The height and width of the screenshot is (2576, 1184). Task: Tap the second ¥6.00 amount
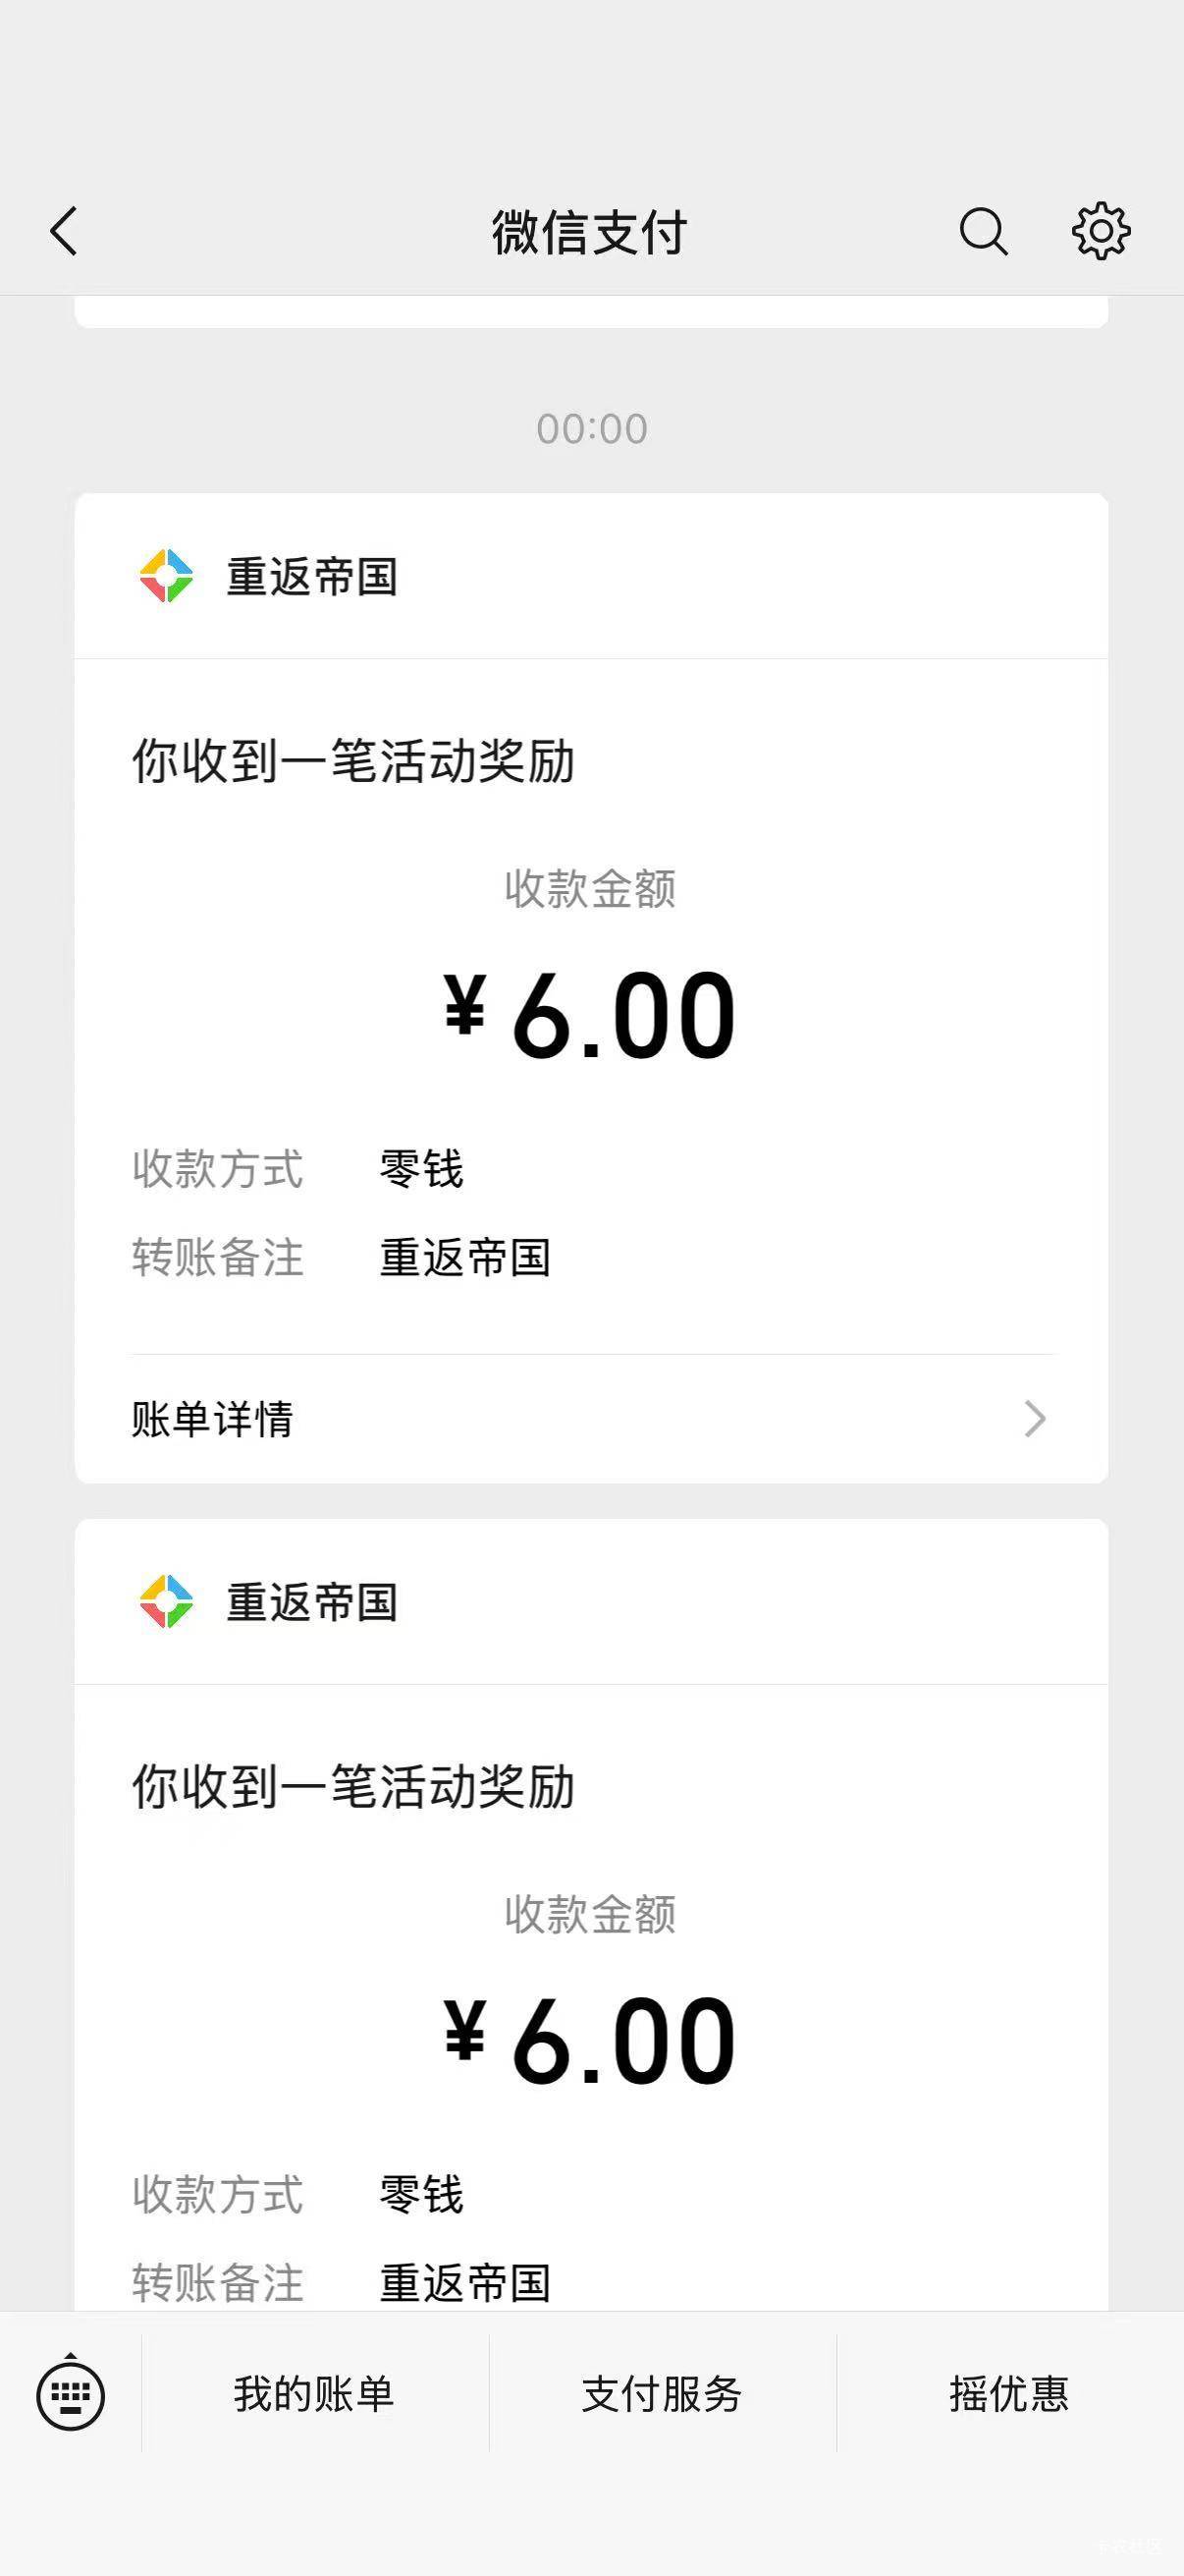[x=590, y=2040]
